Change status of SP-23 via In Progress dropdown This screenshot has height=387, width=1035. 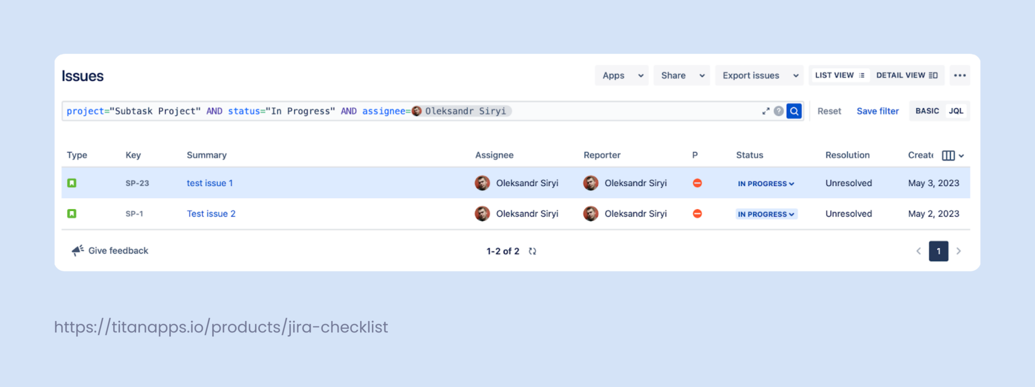[766, 183]
